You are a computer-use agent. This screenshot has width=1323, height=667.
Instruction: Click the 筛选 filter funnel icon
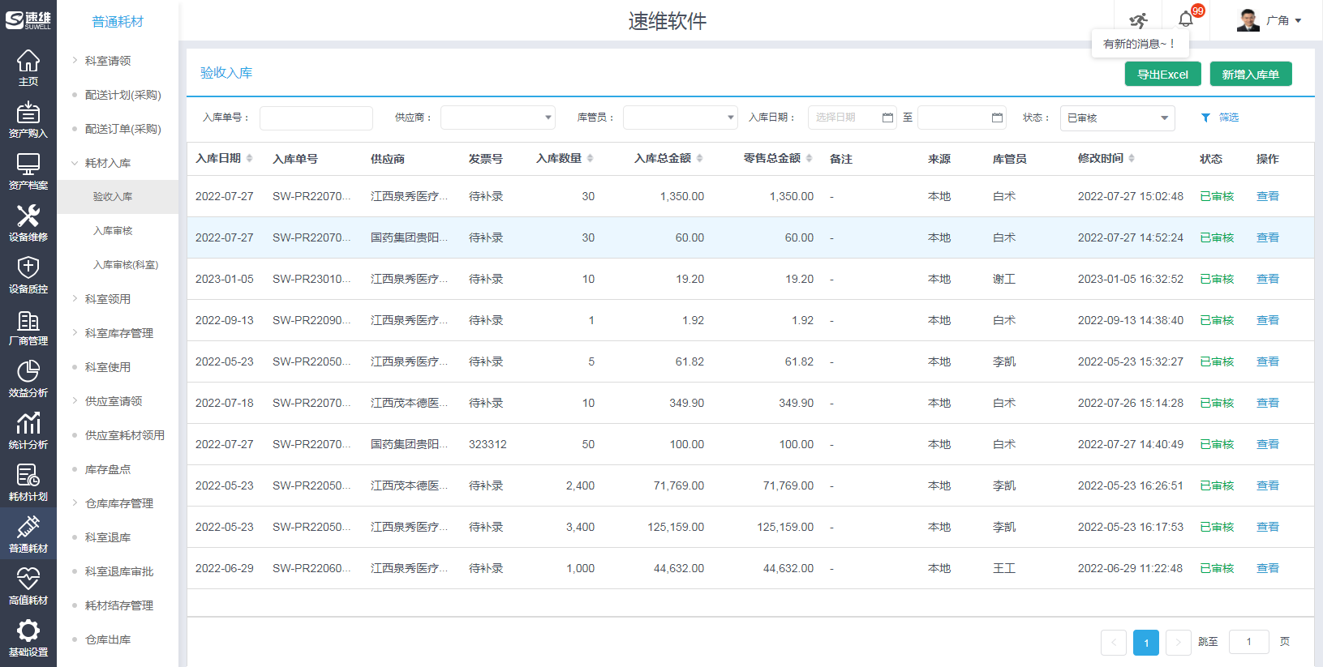click(x=1205, y=118)
